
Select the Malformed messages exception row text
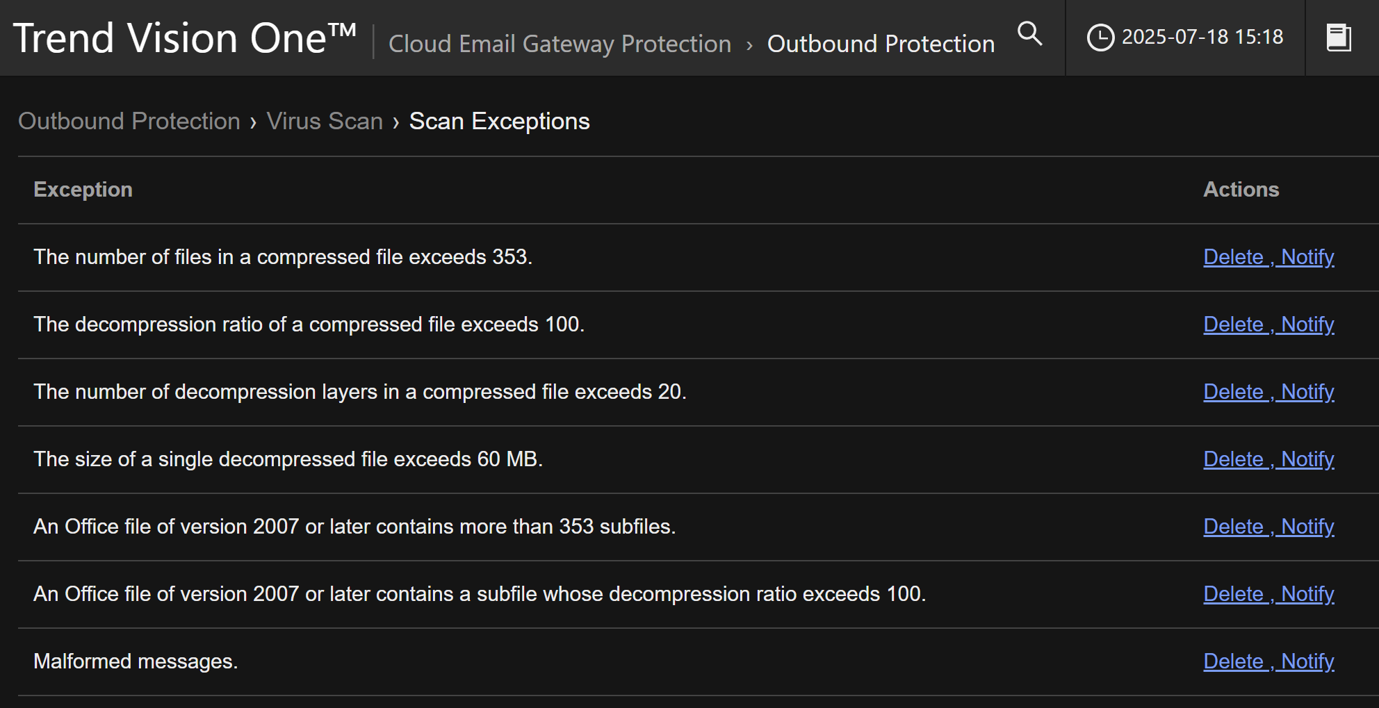[x=136, y=661]
